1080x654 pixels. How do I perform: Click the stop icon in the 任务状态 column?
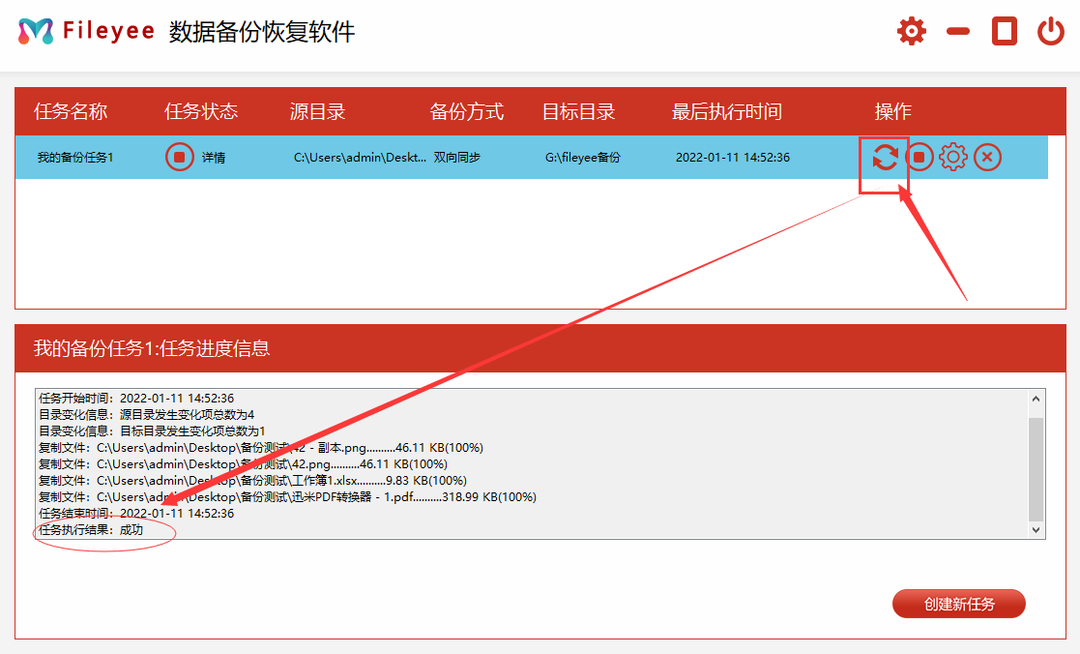(179, 157)
